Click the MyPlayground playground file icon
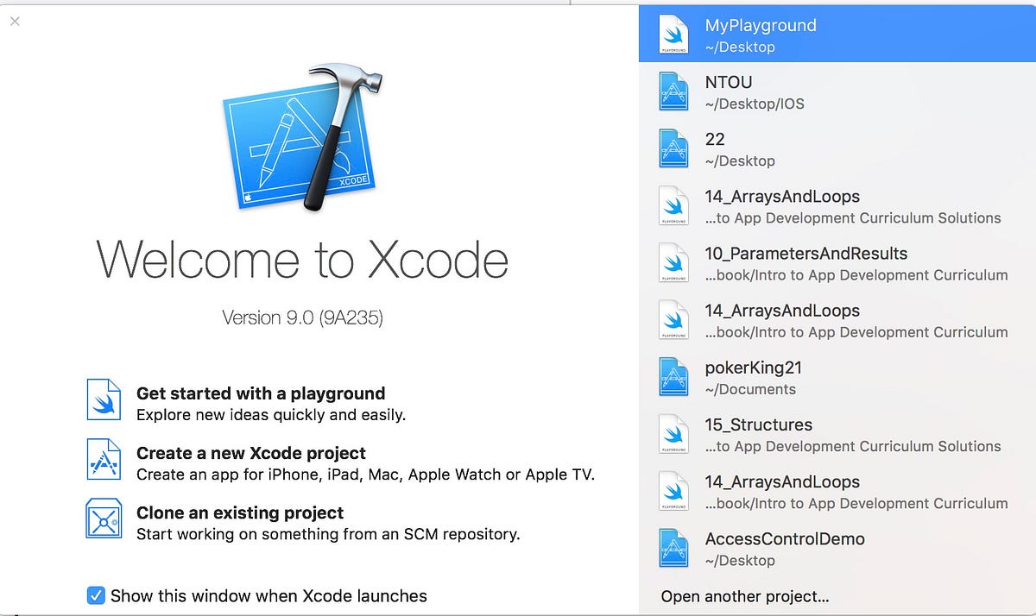Viewport: 1036px width, 616px height. [x=673, y=34]
